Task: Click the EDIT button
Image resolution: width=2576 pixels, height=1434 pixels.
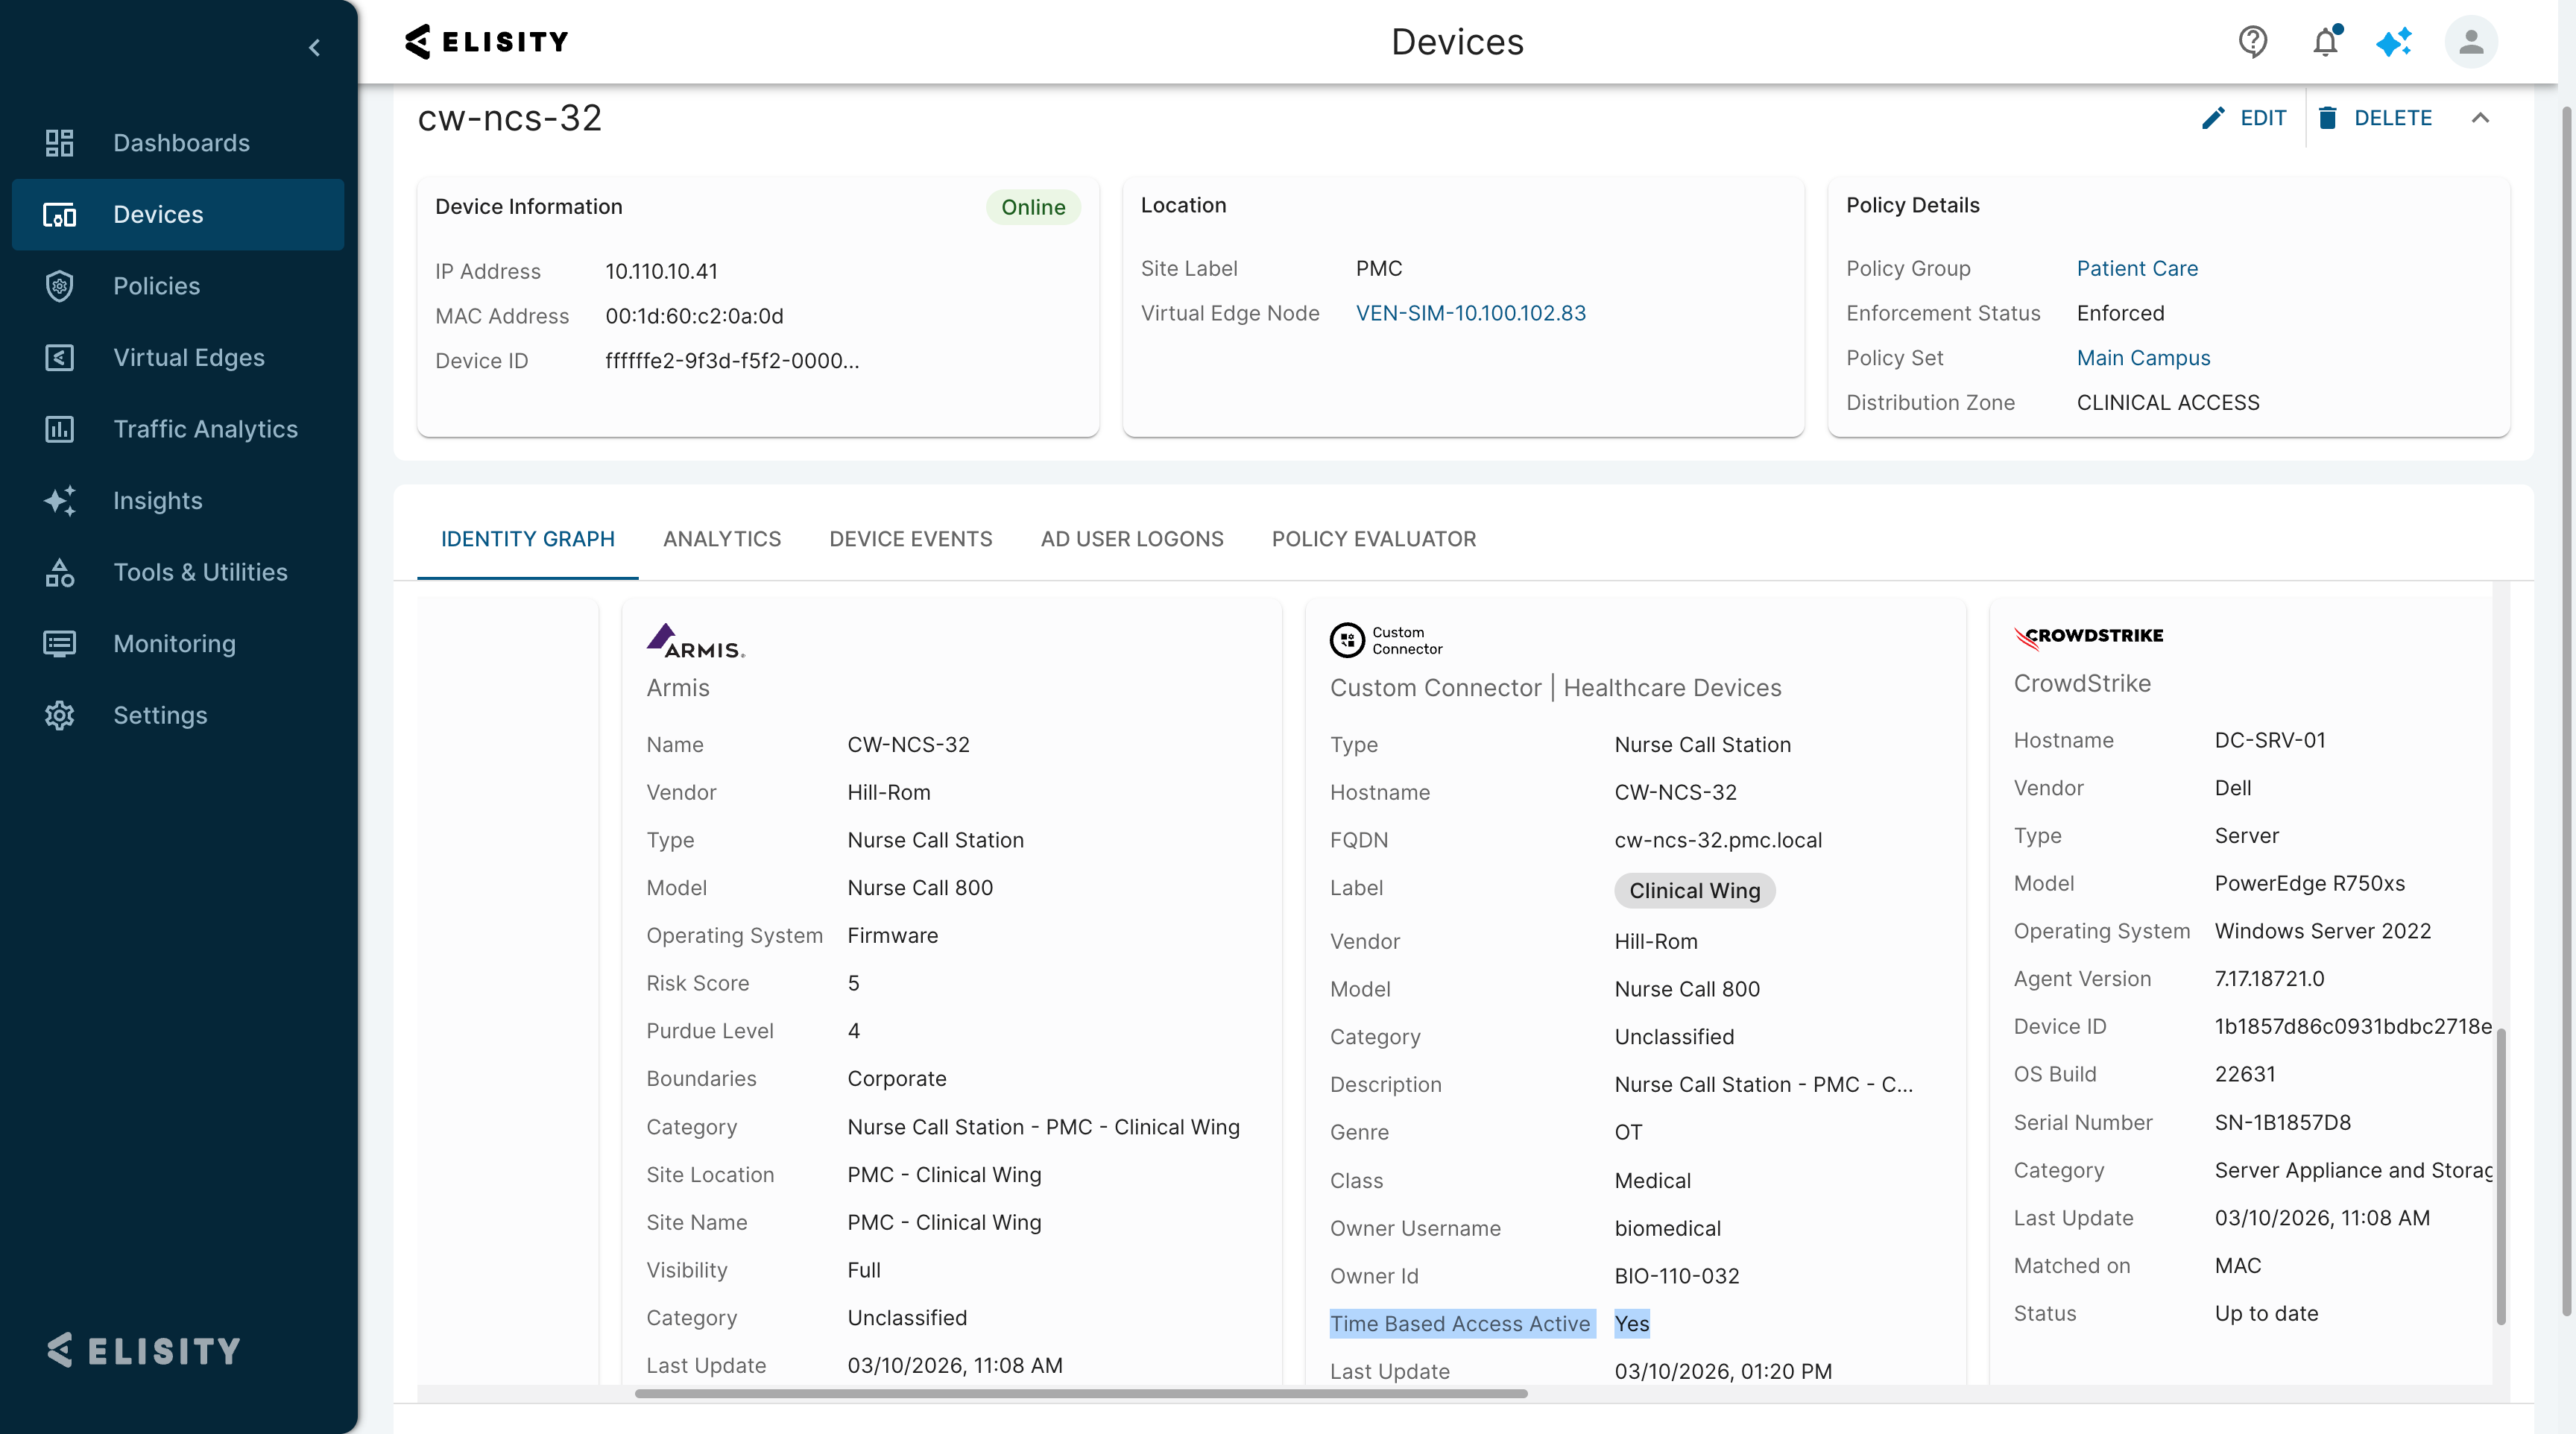Action: (2244, 118)
